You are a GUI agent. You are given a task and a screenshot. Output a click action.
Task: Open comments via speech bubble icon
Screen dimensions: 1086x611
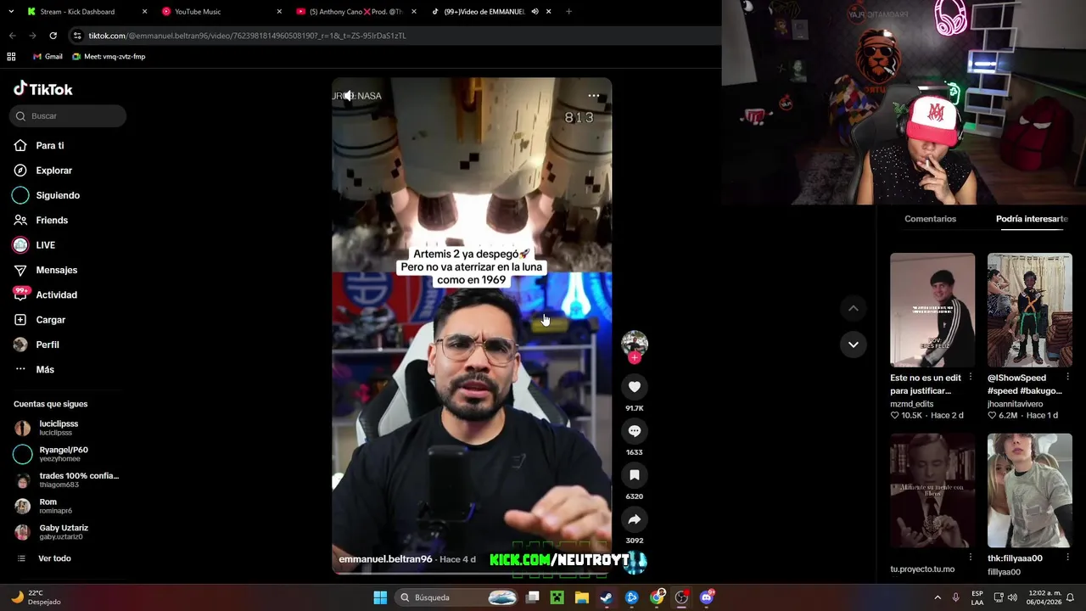point(634,431)
